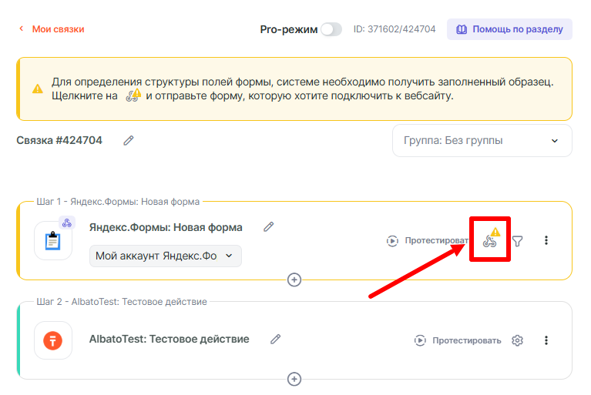The height and width of the screenshot is (395, 591).
Task: Open the filter icon in step 1
Action: click(x=518, y=241)
